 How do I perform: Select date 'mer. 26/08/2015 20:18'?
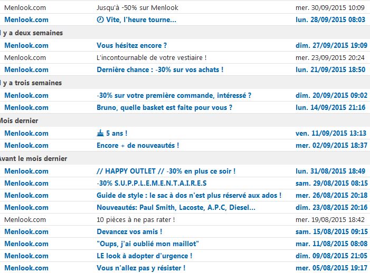tap(331, 195)
